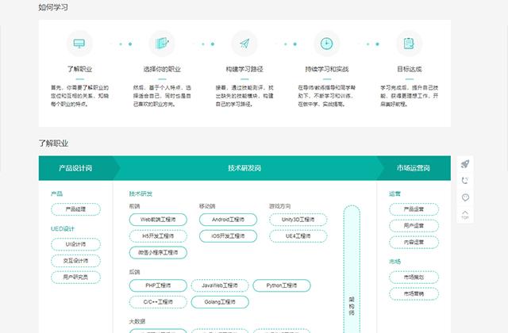
Task: Click the 大数据 subcategory label
Action: (137, 321)
